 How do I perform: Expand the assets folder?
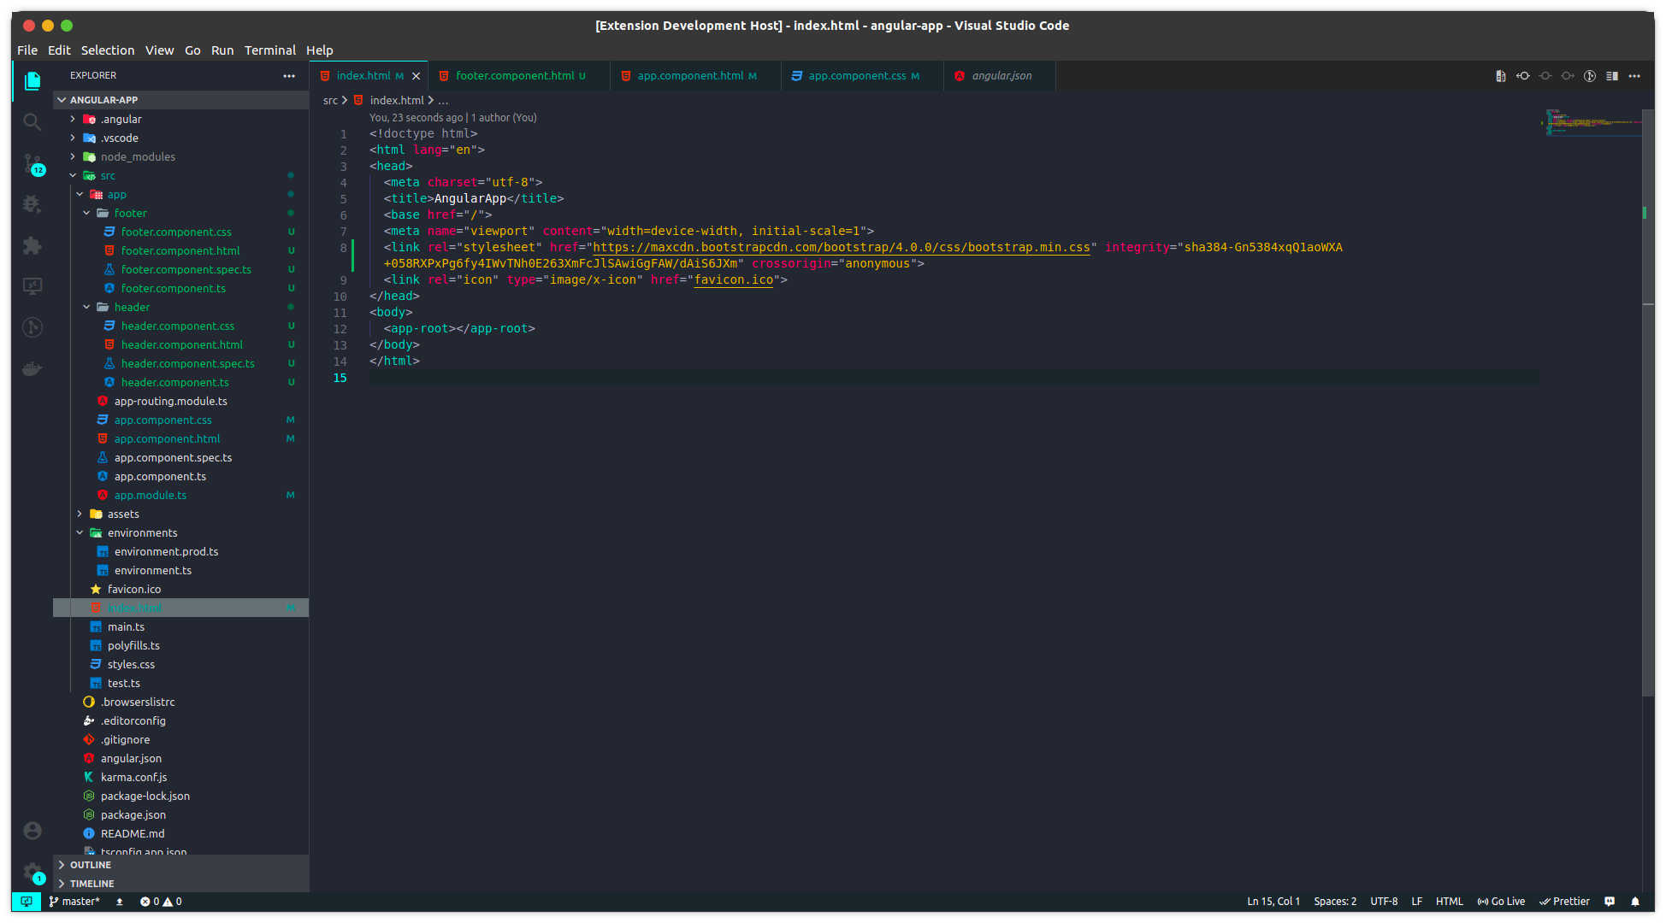[x=180, y=514]
